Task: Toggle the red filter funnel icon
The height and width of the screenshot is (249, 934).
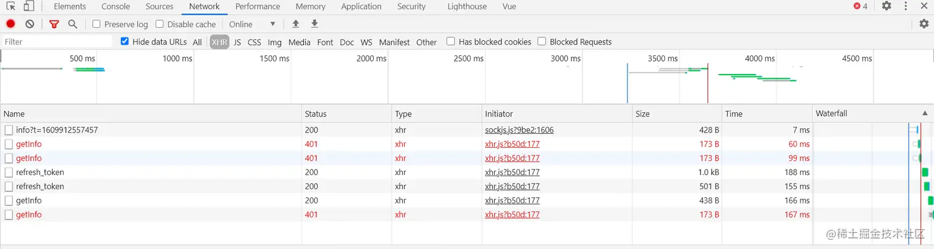Action: click(x=54, y=24)
